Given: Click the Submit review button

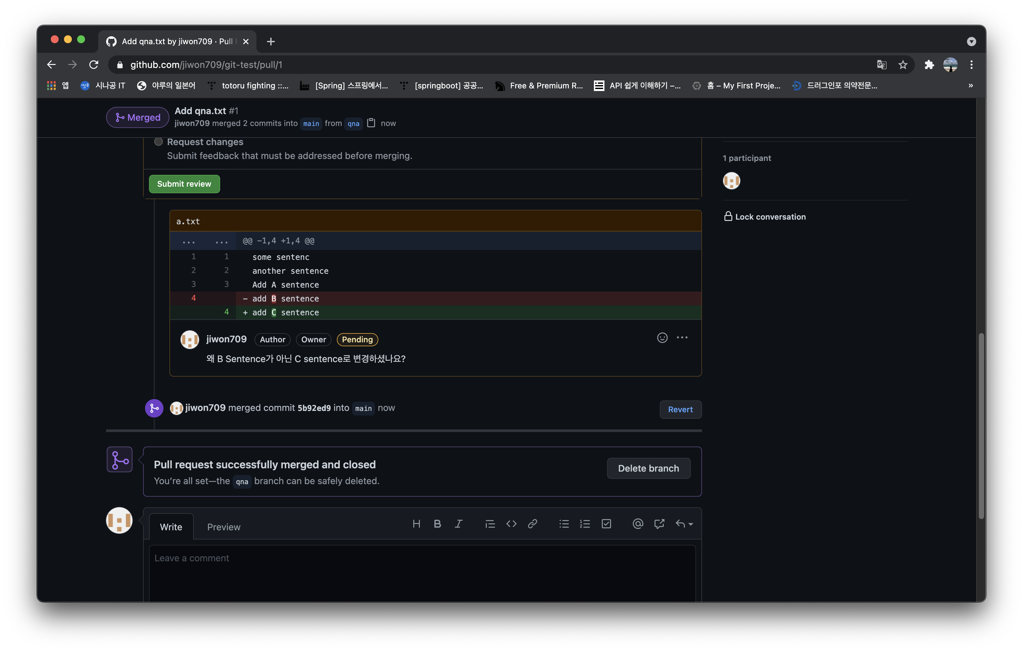Looking at the screenshot, I should (x=184, y=184).
